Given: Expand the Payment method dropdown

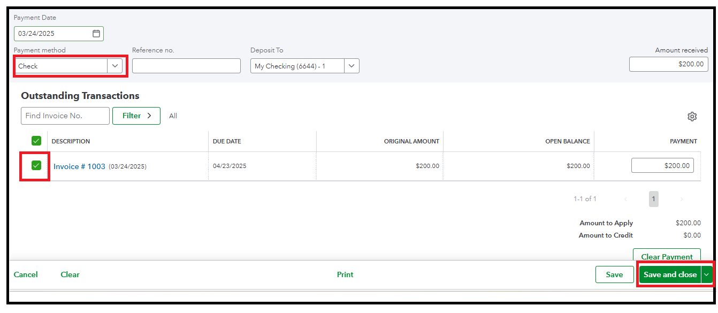Looking at the screenshot, I should click(114, 66).
